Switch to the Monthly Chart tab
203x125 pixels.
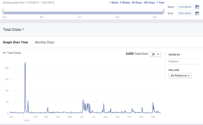click(44, 42)
